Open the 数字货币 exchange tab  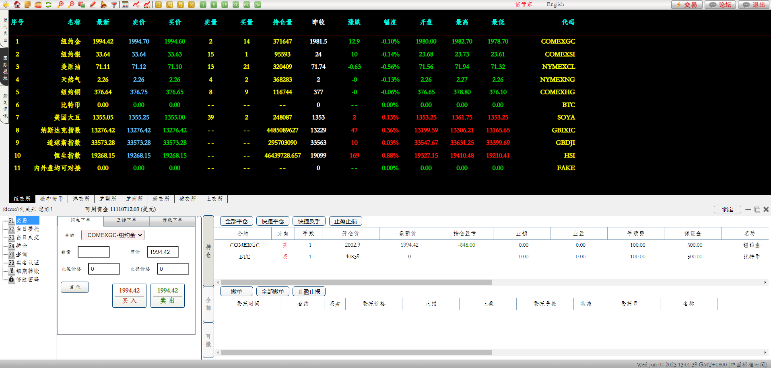coord(52,199)
